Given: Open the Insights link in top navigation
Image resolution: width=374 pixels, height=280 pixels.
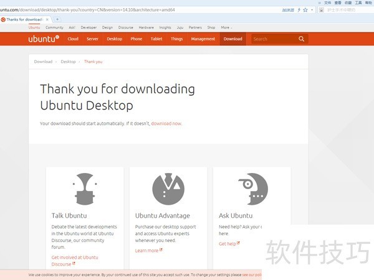Looking at the screenshot, I should pyautogui.click(x=165, y=27).
